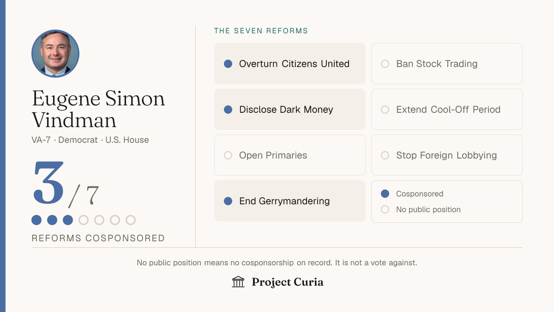Screen dimensions: 554x312
Task: Click the filled dot beside Disclose Dark Money
Action: (228, 110)
